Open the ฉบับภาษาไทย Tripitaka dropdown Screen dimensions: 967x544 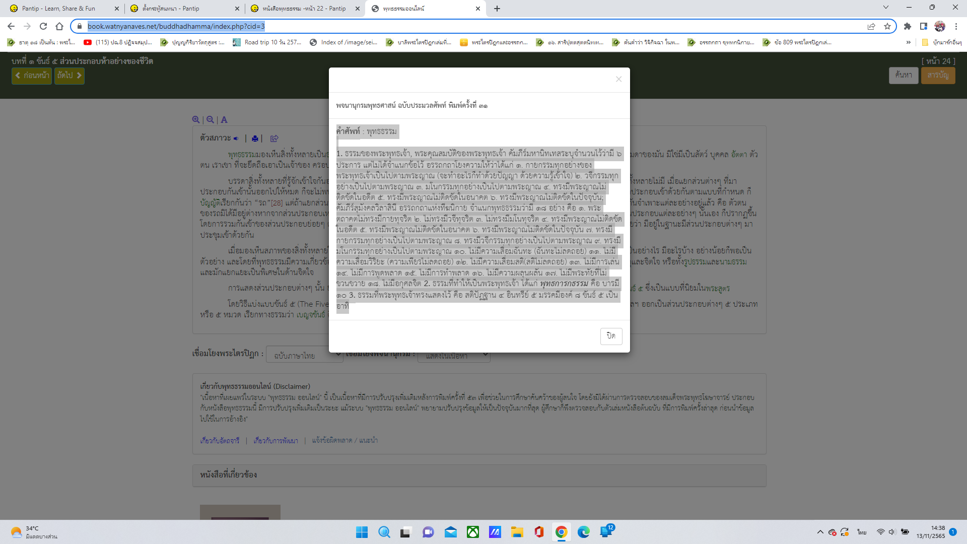pos(304,356)
